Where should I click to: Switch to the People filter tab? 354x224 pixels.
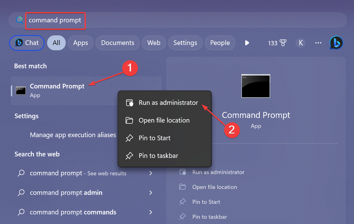pos(220,43)
